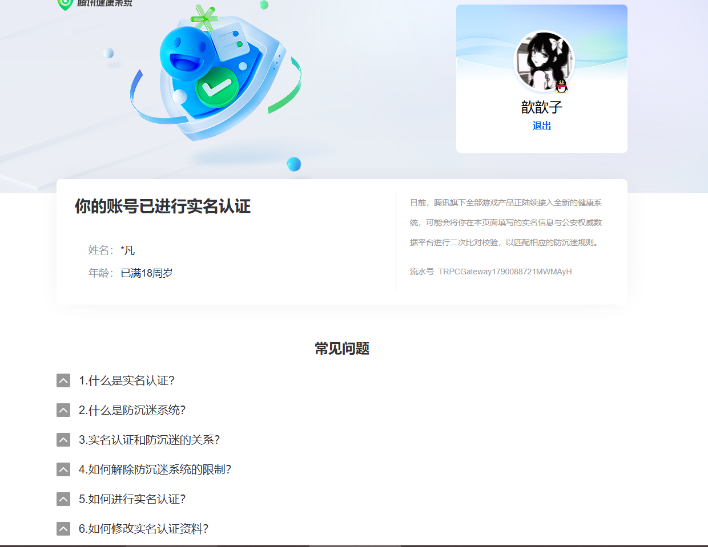Click the QQ penguin badge on avatar
This screenshot has width=708, height=547.
[x=562, y=86]
